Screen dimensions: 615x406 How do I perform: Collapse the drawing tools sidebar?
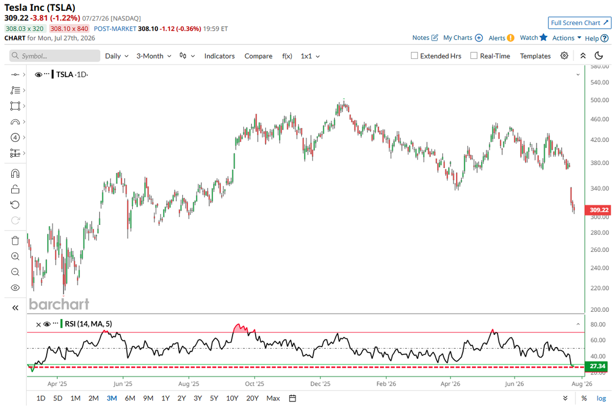[x=15, y=308]
